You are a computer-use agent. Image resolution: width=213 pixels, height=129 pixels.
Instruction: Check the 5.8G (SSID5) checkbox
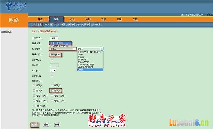pos(34,106)
